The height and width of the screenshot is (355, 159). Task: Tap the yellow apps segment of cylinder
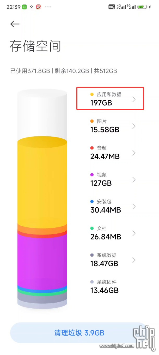coord(42,183)
